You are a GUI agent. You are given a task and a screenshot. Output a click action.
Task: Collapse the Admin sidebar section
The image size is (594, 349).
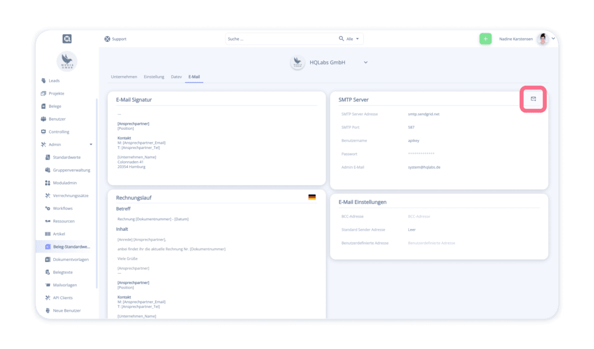click(x=90, y=144)
